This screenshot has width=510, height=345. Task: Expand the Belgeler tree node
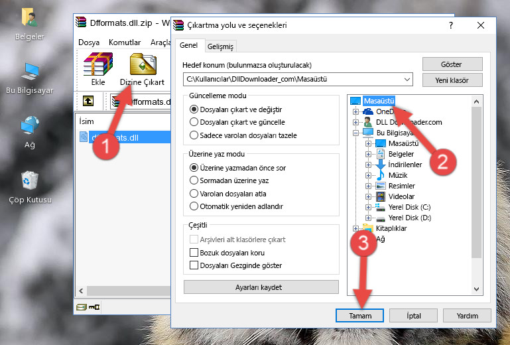pyautogui.click(x=368, y=154)
